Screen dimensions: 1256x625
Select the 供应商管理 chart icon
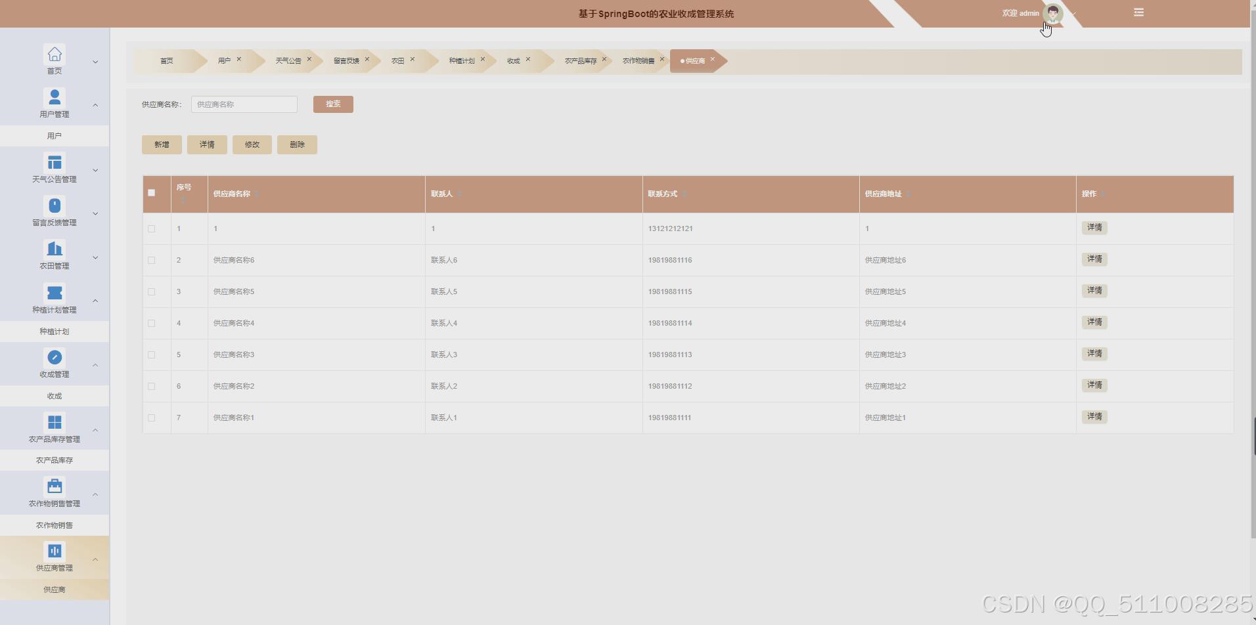(x=55, y=551)
